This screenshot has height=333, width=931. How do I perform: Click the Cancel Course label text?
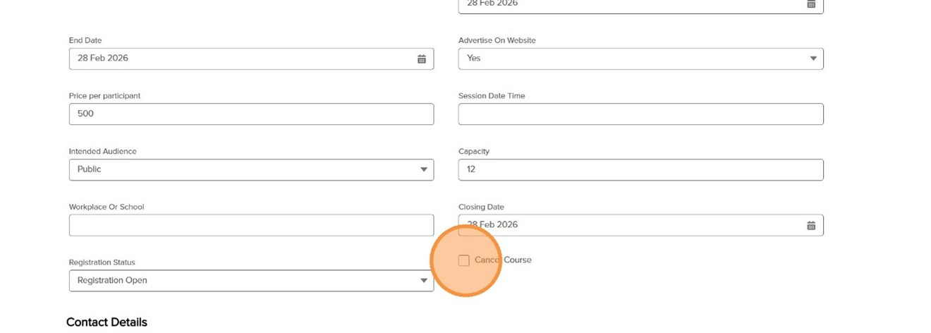pos(503,260)
